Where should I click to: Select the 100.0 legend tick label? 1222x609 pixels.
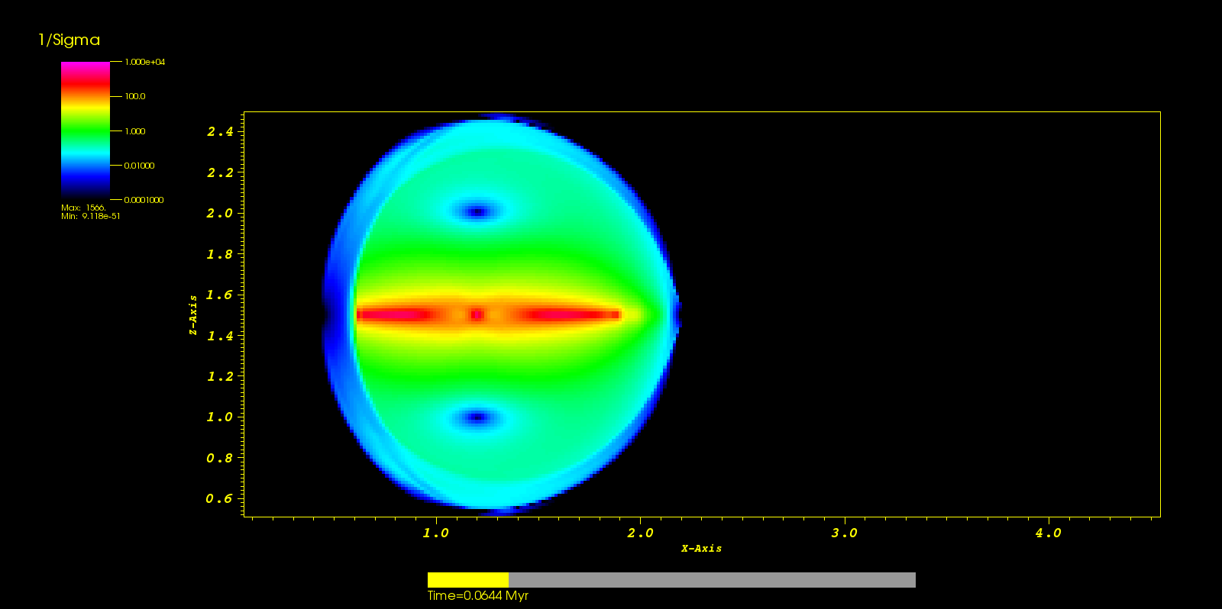pos(135,97)
